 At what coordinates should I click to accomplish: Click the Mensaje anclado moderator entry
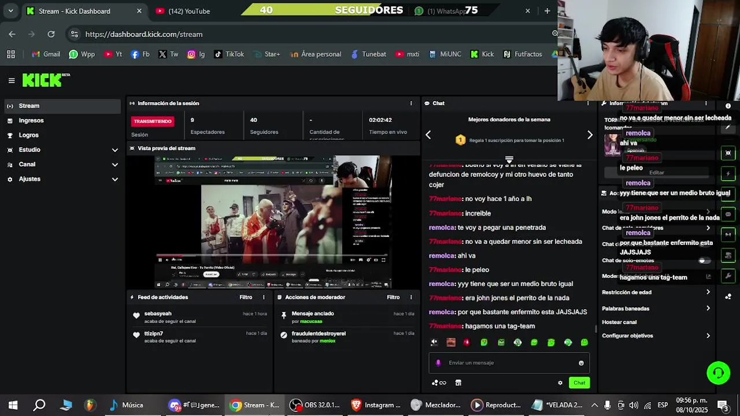(347, 317)
